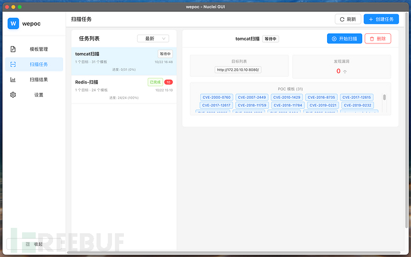Click the 创建任务 create task button
The image size is (411, 257).
pos(381,19)
